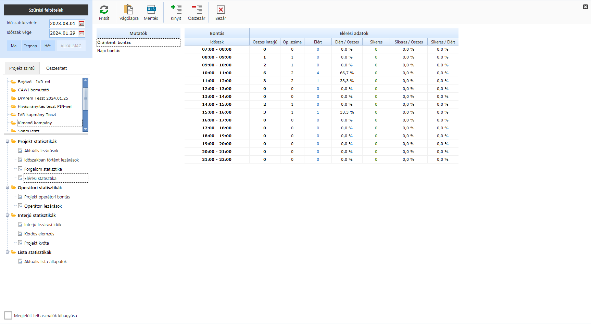
Task: Select Napi bontás in Mutatók list
Action: pos(109,51)
